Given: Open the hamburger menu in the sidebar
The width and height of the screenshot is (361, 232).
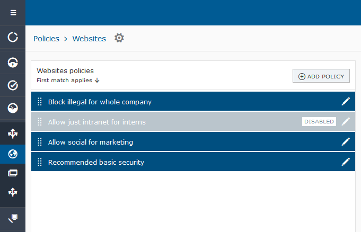Looking at the screenshot, I should tap(13, 13).
